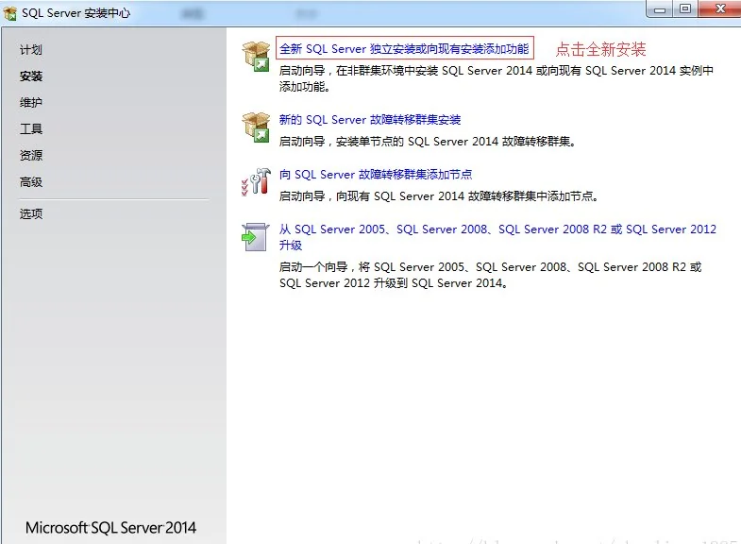Close the SQL Server 安装中心 window

716,9
